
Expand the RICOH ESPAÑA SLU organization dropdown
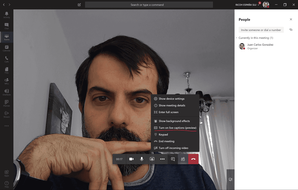247,5
